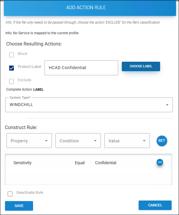Click the System Type dropdown arrow
Image resolution: width=179 pixels, height=215 pixels.
coord(167,105)
